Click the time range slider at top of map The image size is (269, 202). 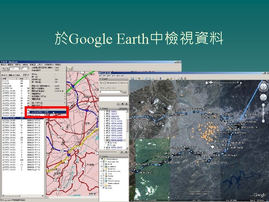[224, 83]
